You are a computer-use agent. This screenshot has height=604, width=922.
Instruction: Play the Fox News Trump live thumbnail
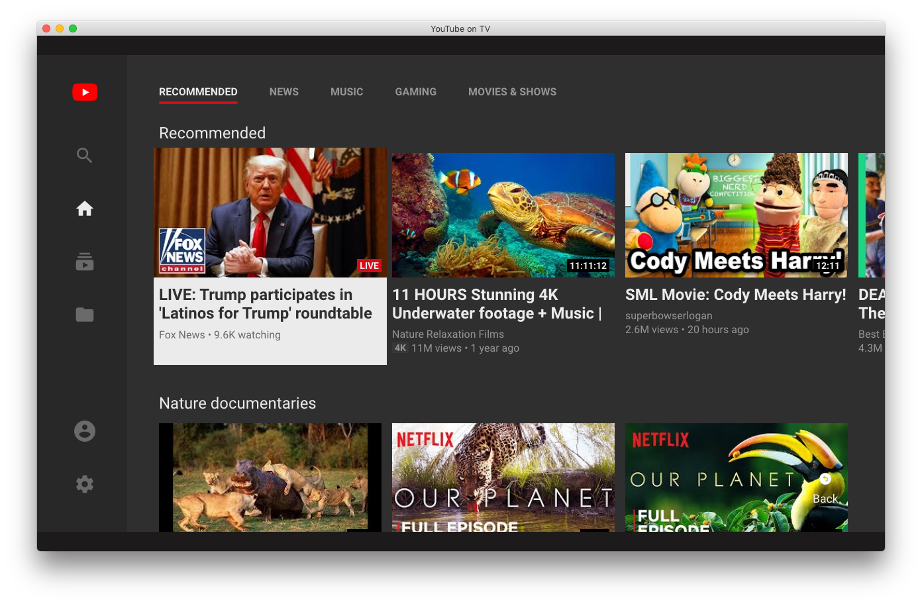270,213
